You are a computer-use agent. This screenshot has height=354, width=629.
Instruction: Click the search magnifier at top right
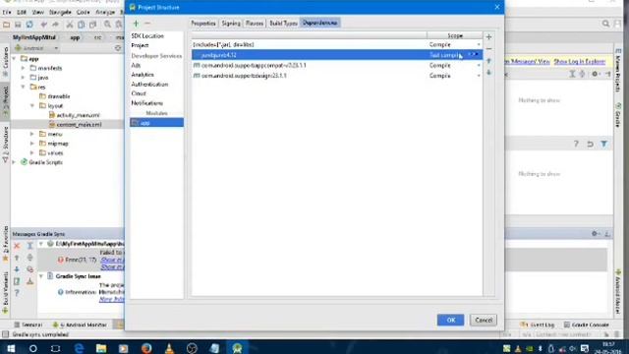pyautogui.click(x=605, y=24)
